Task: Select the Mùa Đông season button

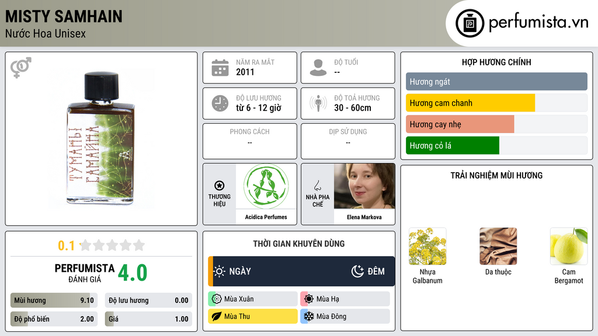Action: 345,316
